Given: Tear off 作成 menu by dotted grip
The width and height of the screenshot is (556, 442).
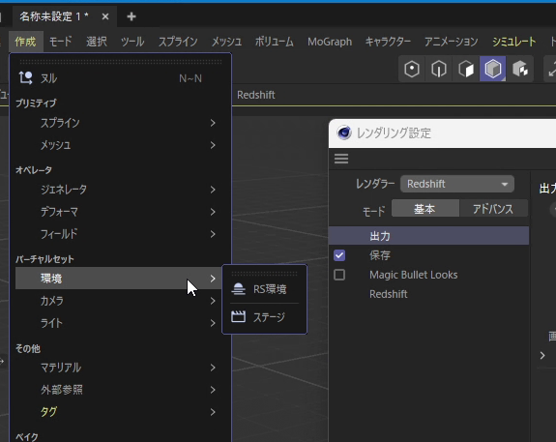Looking at the screenshot, I should coord(121,61).
